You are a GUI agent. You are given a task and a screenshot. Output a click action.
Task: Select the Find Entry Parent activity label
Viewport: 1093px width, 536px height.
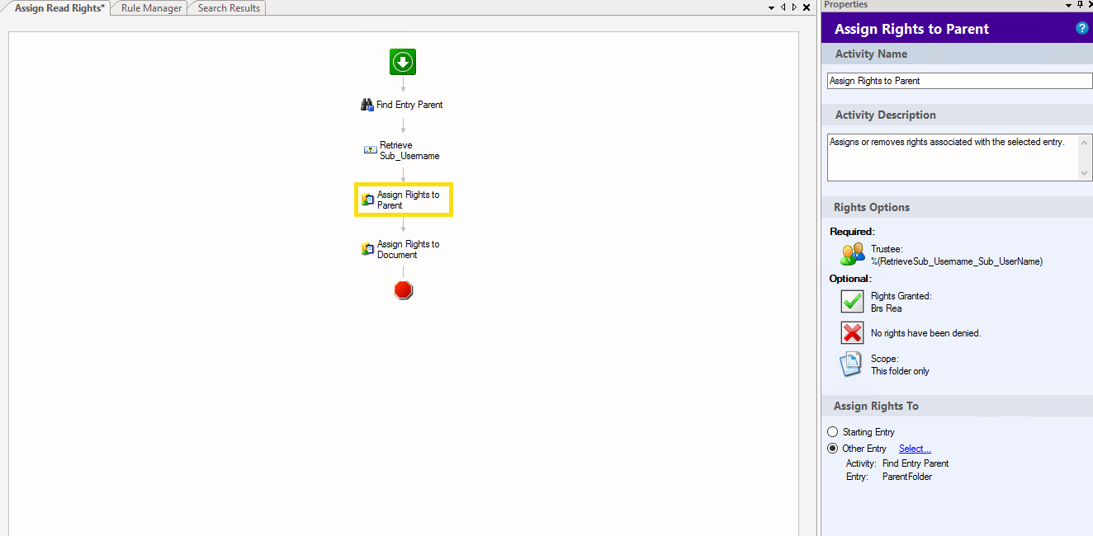pyautogui.click(x=409, y=105)
